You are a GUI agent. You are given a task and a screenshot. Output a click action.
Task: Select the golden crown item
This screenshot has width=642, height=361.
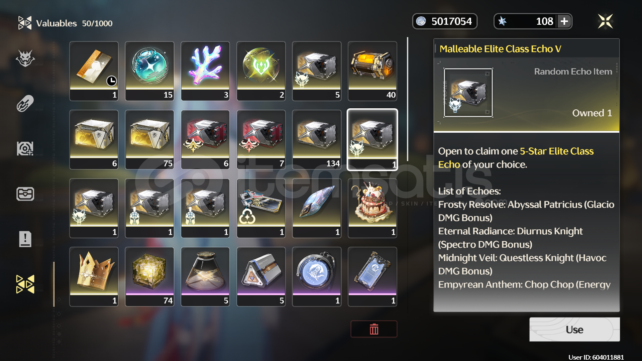[x=94, y=276]
